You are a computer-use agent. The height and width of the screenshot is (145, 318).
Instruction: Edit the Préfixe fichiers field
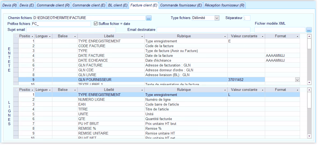click(x=61, y=24)
